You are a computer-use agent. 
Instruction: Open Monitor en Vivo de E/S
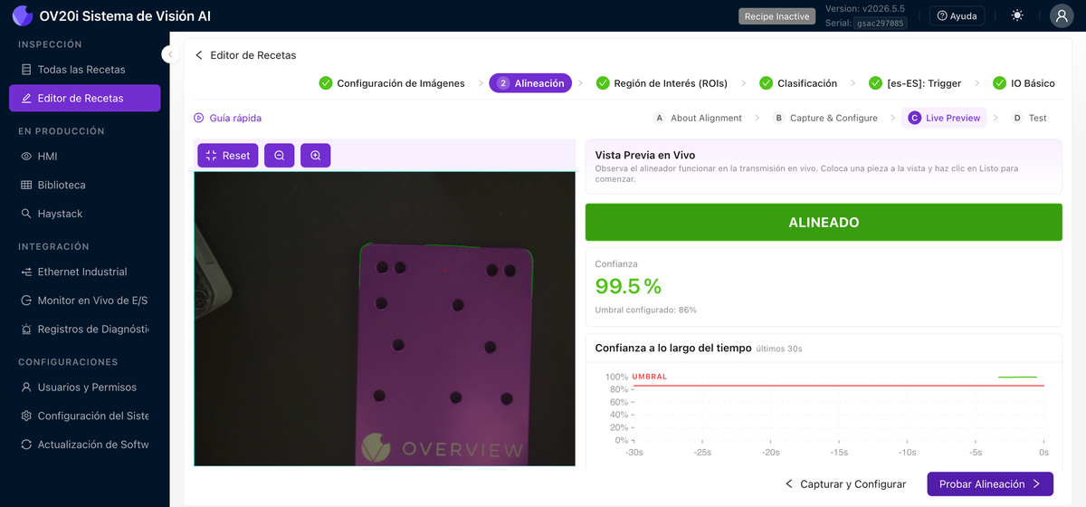click(x=84, y=301)
